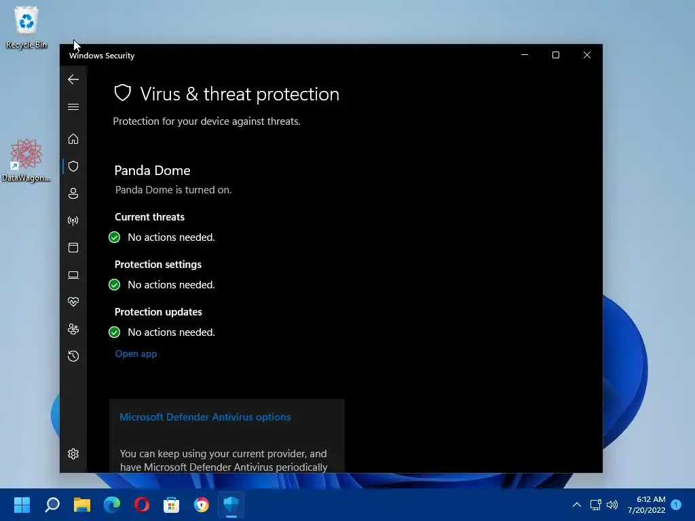The height and width of the screenshot is (521, 695).
Task: Open App & browser control window icon
Action: (x=73, y=248)
